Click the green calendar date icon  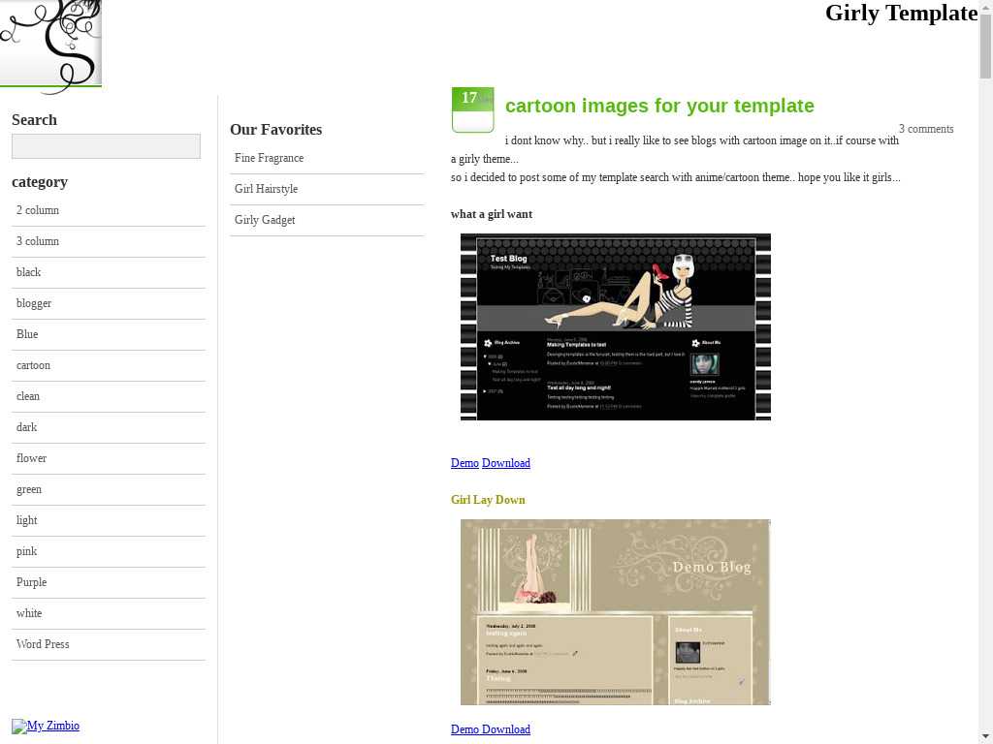coord(472,109)
